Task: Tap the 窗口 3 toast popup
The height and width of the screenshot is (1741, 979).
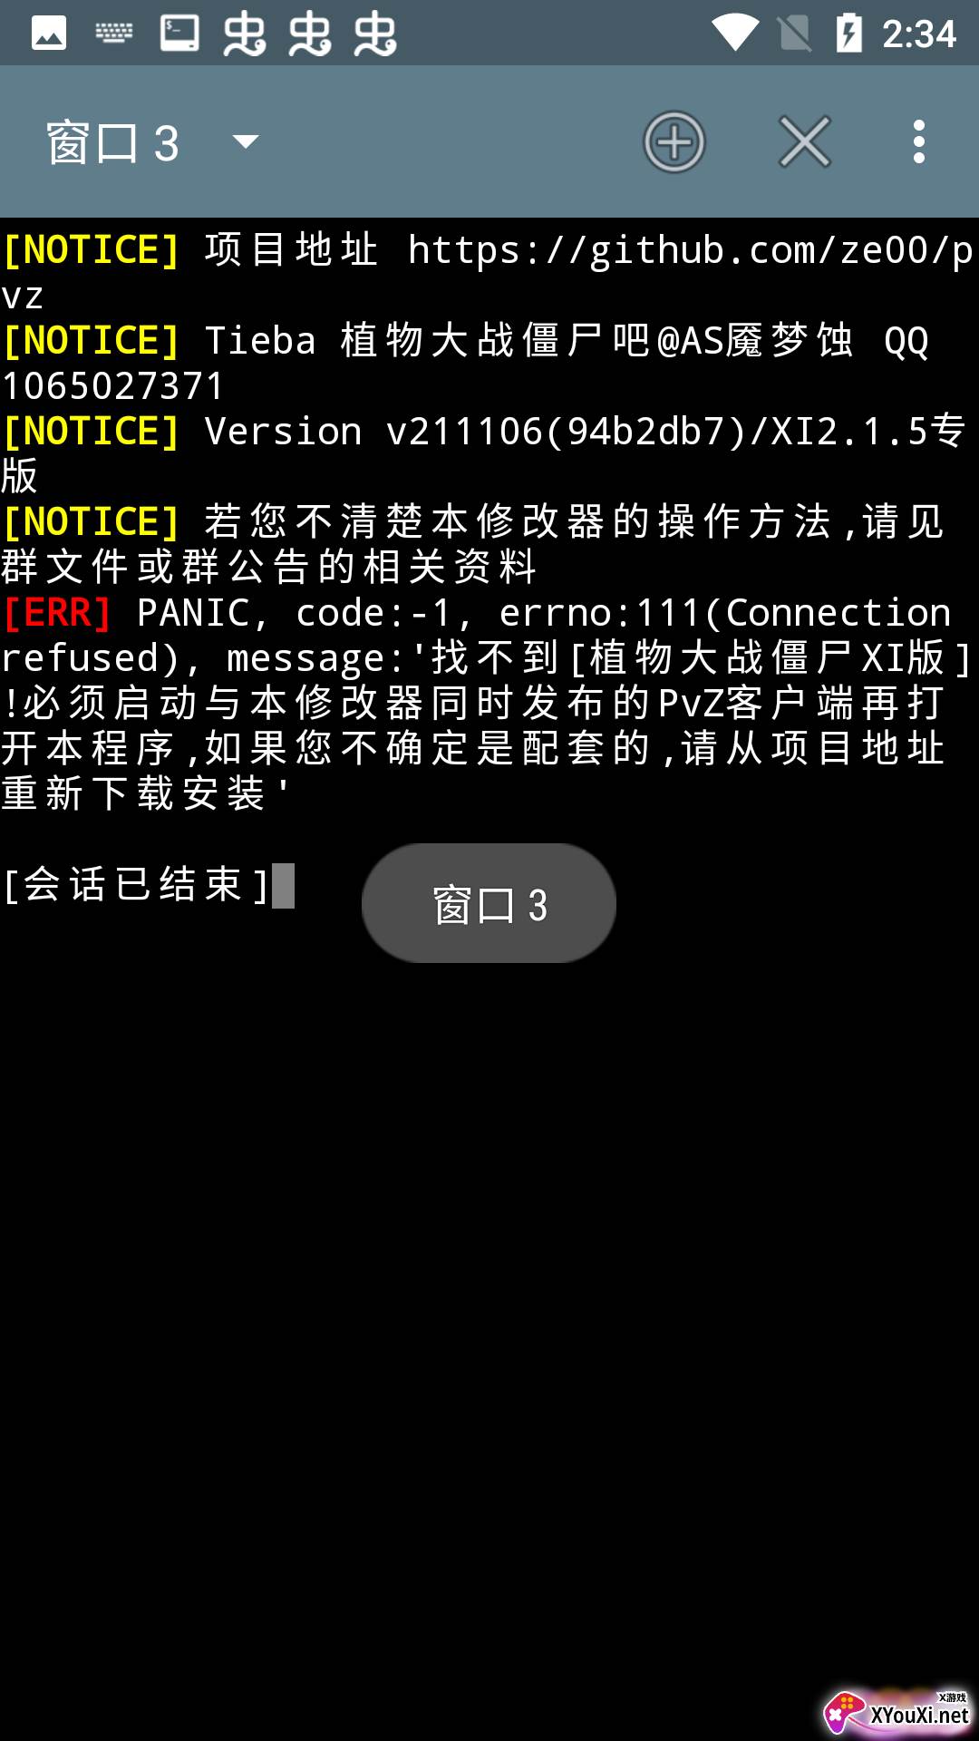Action: [x=489, y=904]
